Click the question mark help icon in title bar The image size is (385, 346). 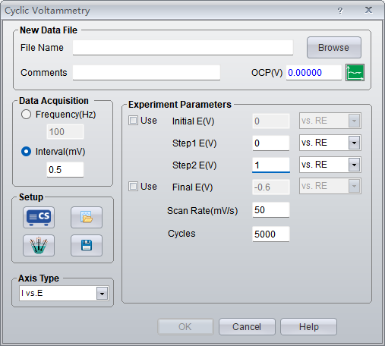pyautogui.click(x=340, y=11)
